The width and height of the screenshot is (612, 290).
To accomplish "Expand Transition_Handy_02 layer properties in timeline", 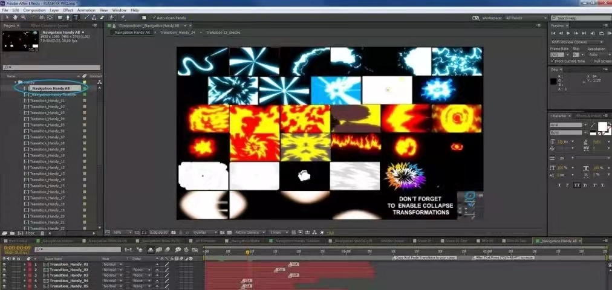I will coord(25,269).
